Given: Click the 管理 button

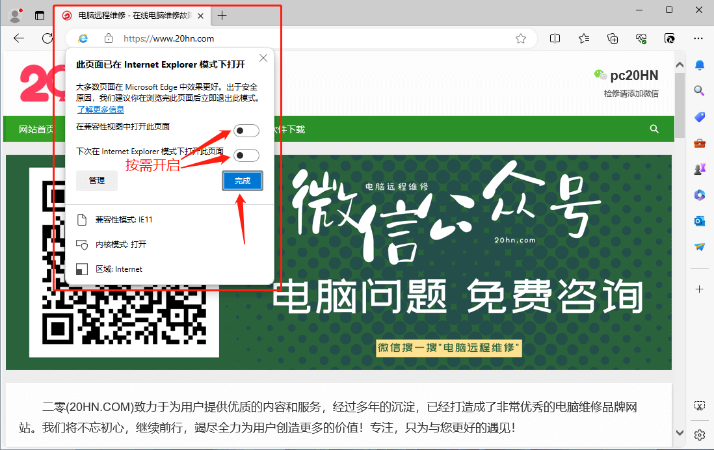Looking at the screenshot, I should coord(97,181).
